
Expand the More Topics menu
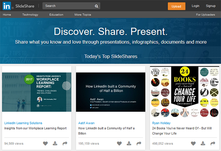[83, 15]
